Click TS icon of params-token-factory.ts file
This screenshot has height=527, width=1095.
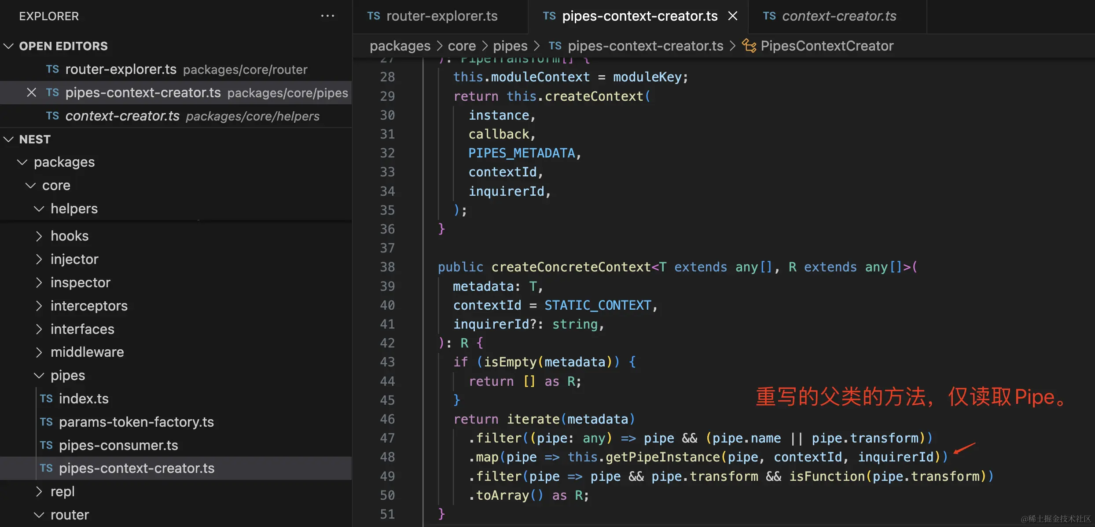click(46, 422)
